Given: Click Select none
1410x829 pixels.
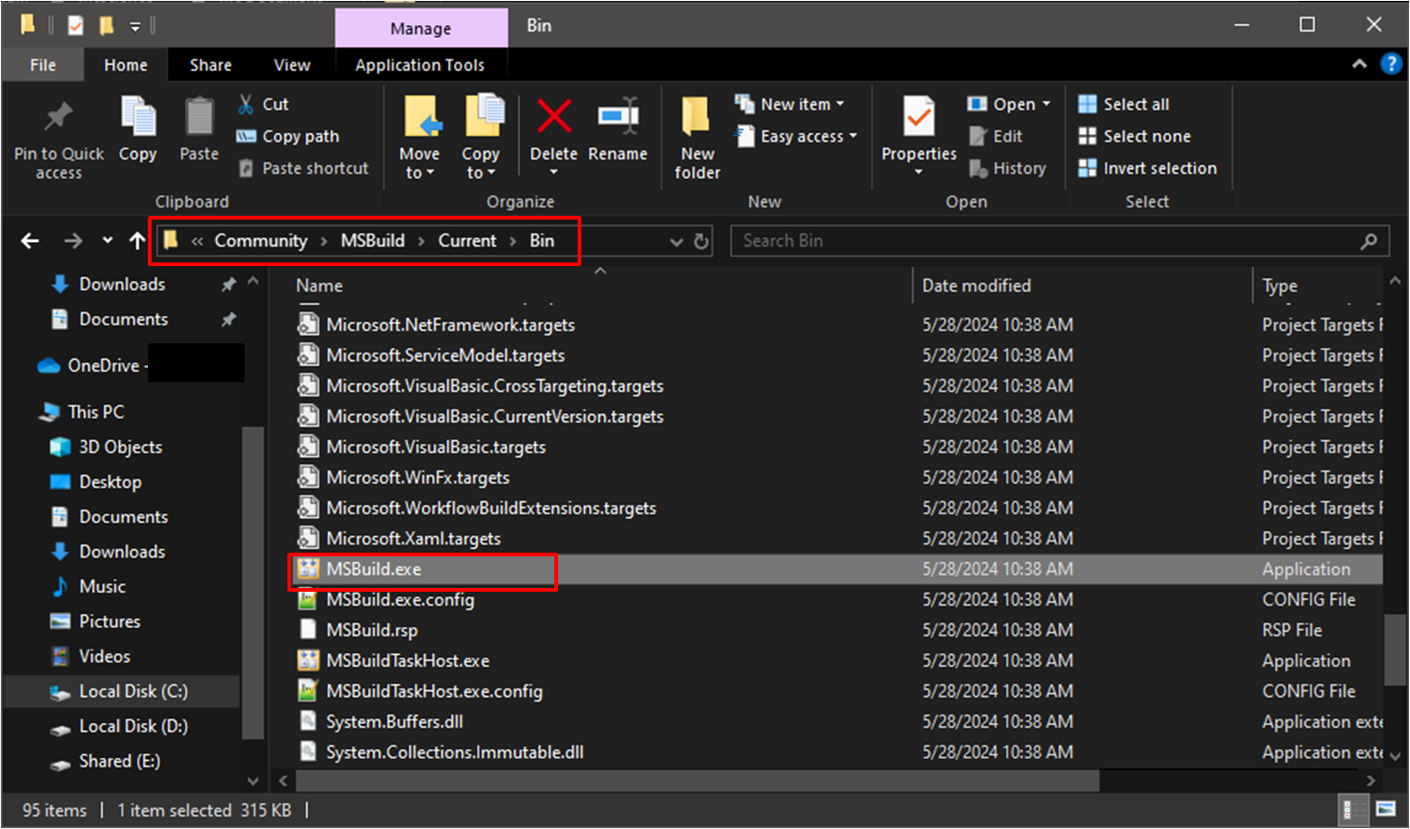Looking at the screenshot, I should coord(1135,136).
